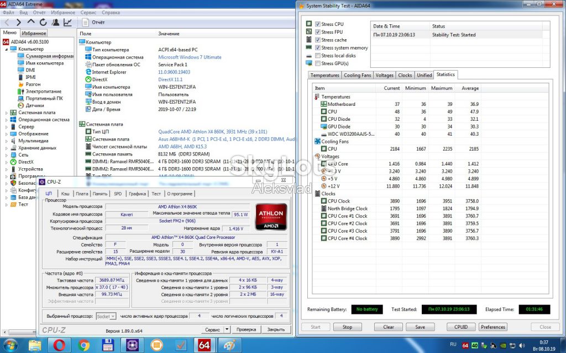
Task: Expand the Системная плата tree node
Action: pyautogui.click(x=6, y=113)
